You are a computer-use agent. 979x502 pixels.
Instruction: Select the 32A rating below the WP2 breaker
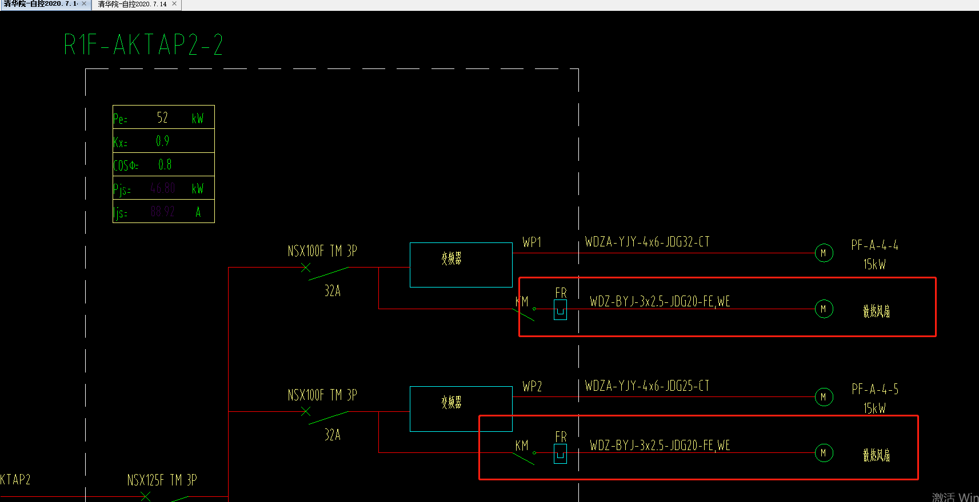tap(333, 435)
